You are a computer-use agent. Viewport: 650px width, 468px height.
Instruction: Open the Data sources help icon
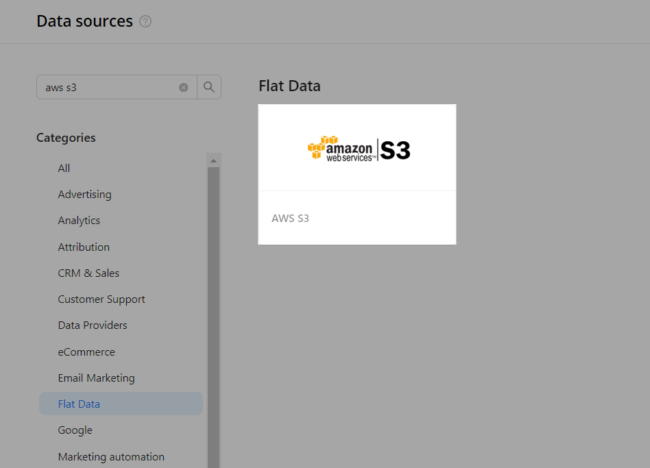pyautogui.click(x=145, y=21)
